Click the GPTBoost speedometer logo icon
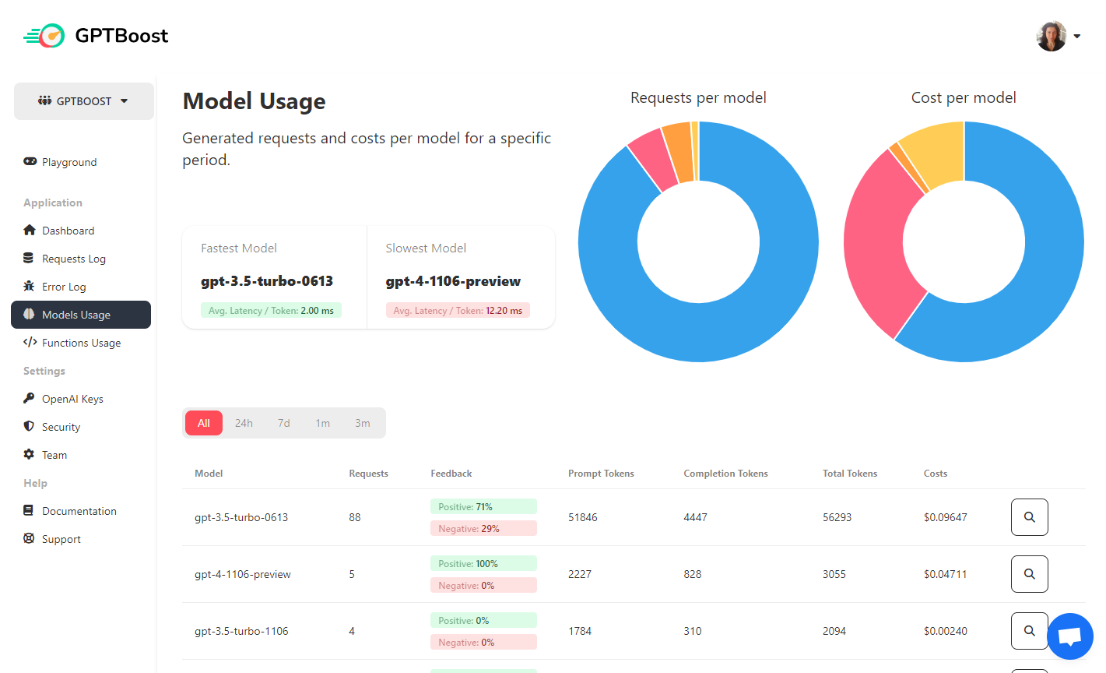This screenshot has height=673, width=1106. (x=44, y=36)
